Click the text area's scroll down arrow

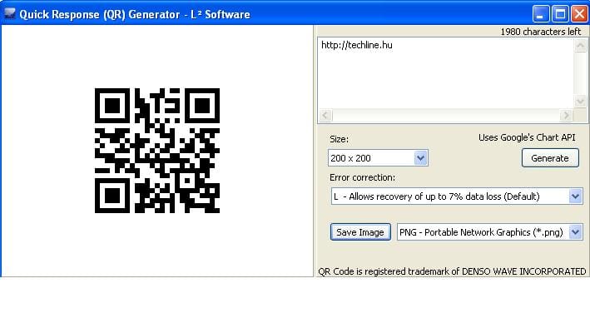[580, 102]
